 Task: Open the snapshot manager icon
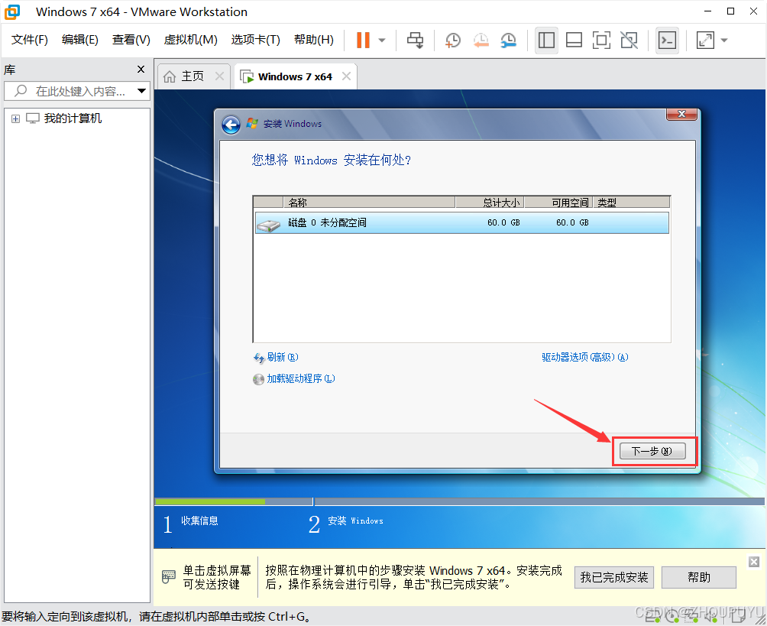[x=509, y=41]
